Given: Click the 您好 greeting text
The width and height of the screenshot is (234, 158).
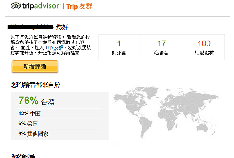Looking at the screenshot, I should pyautogui.click(x=62, y=27).
